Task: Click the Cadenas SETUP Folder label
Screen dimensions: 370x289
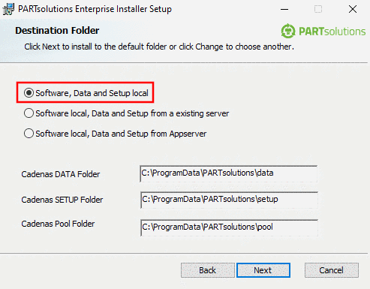Action: (x=62, y=200)
